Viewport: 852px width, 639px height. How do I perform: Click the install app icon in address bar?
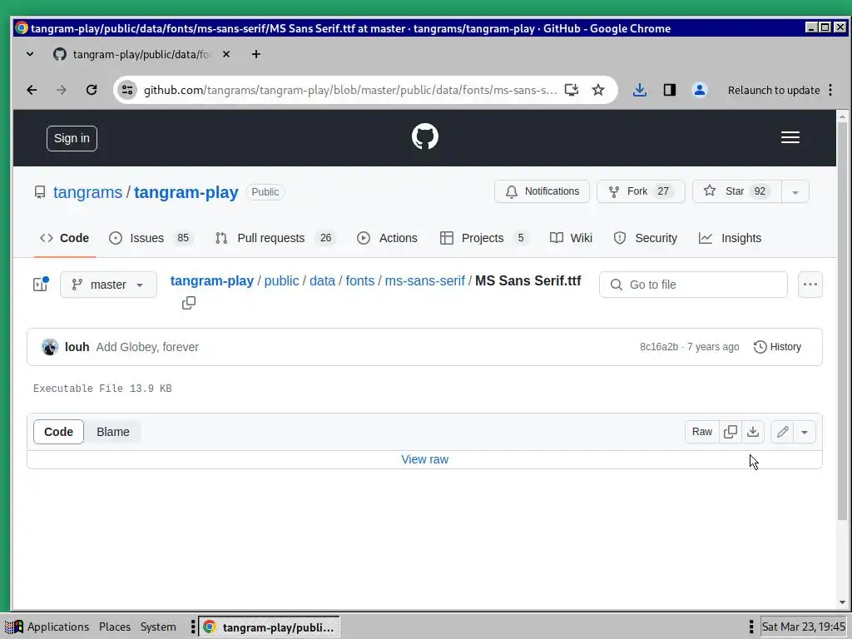click(x=571, y=90)
